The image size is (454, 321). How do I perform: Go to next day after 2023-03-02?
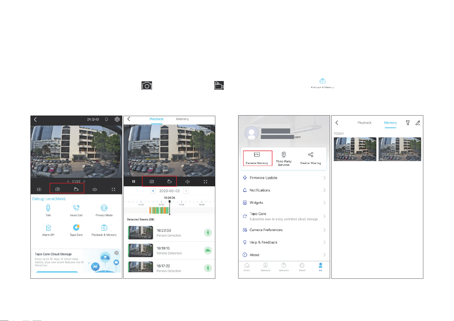[186, 191]
